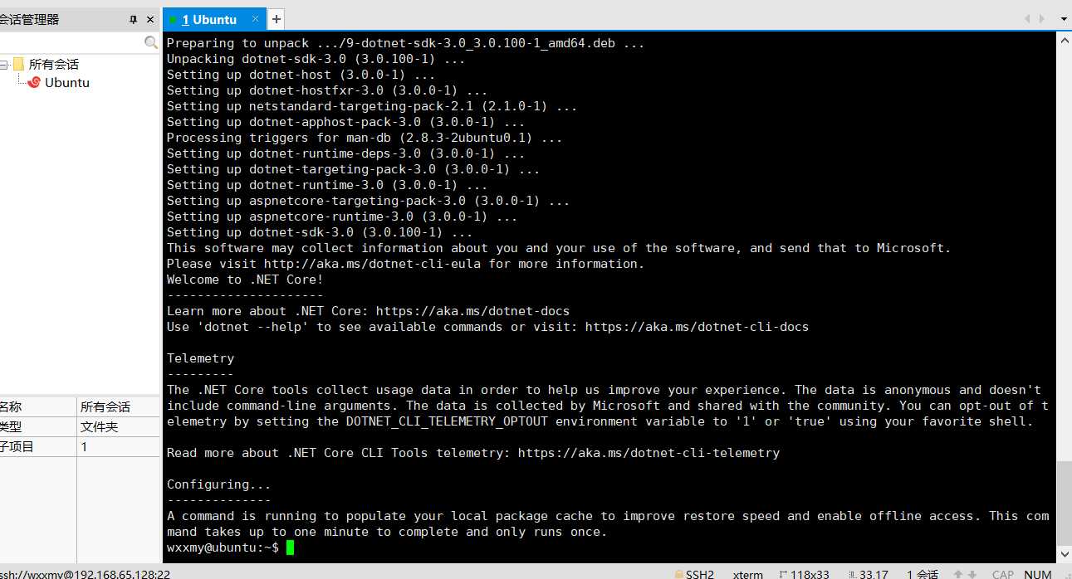
Task: Open the tab list dropdown arrow
Action: 1064,19
